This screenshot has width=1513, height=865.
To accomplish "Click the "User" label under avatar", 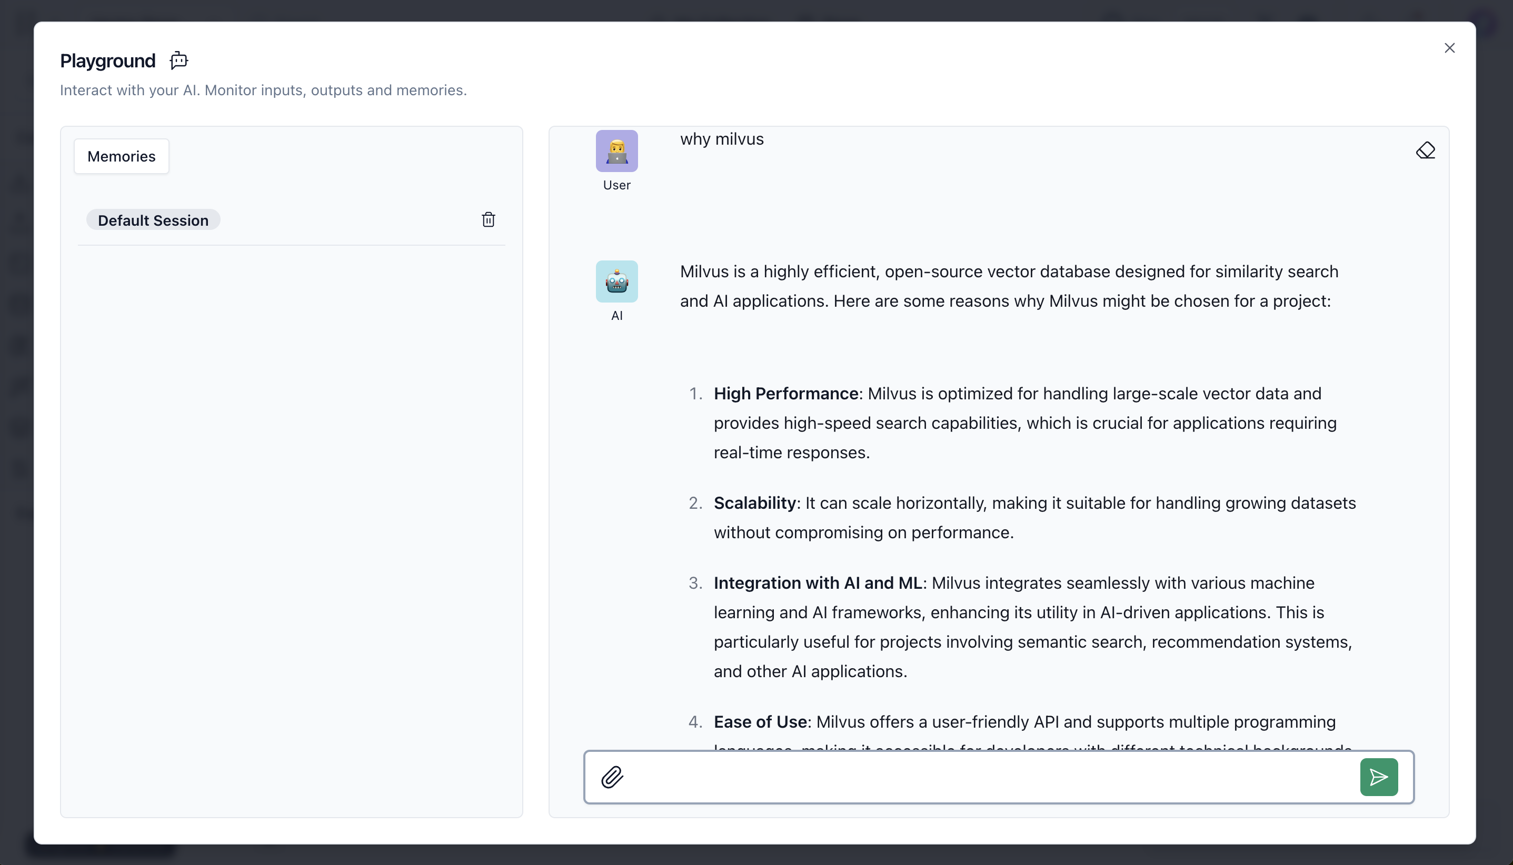I will 616,185.
